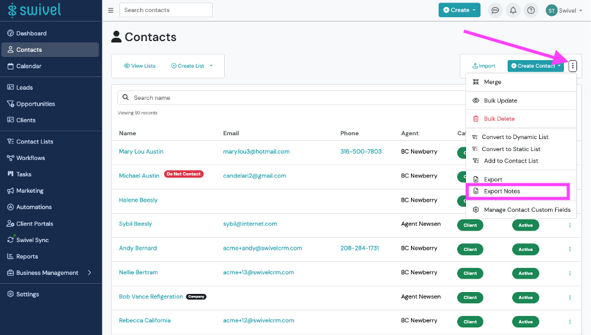Sort by Agent column header
This screenshot has width=591, height=335.
410,133
